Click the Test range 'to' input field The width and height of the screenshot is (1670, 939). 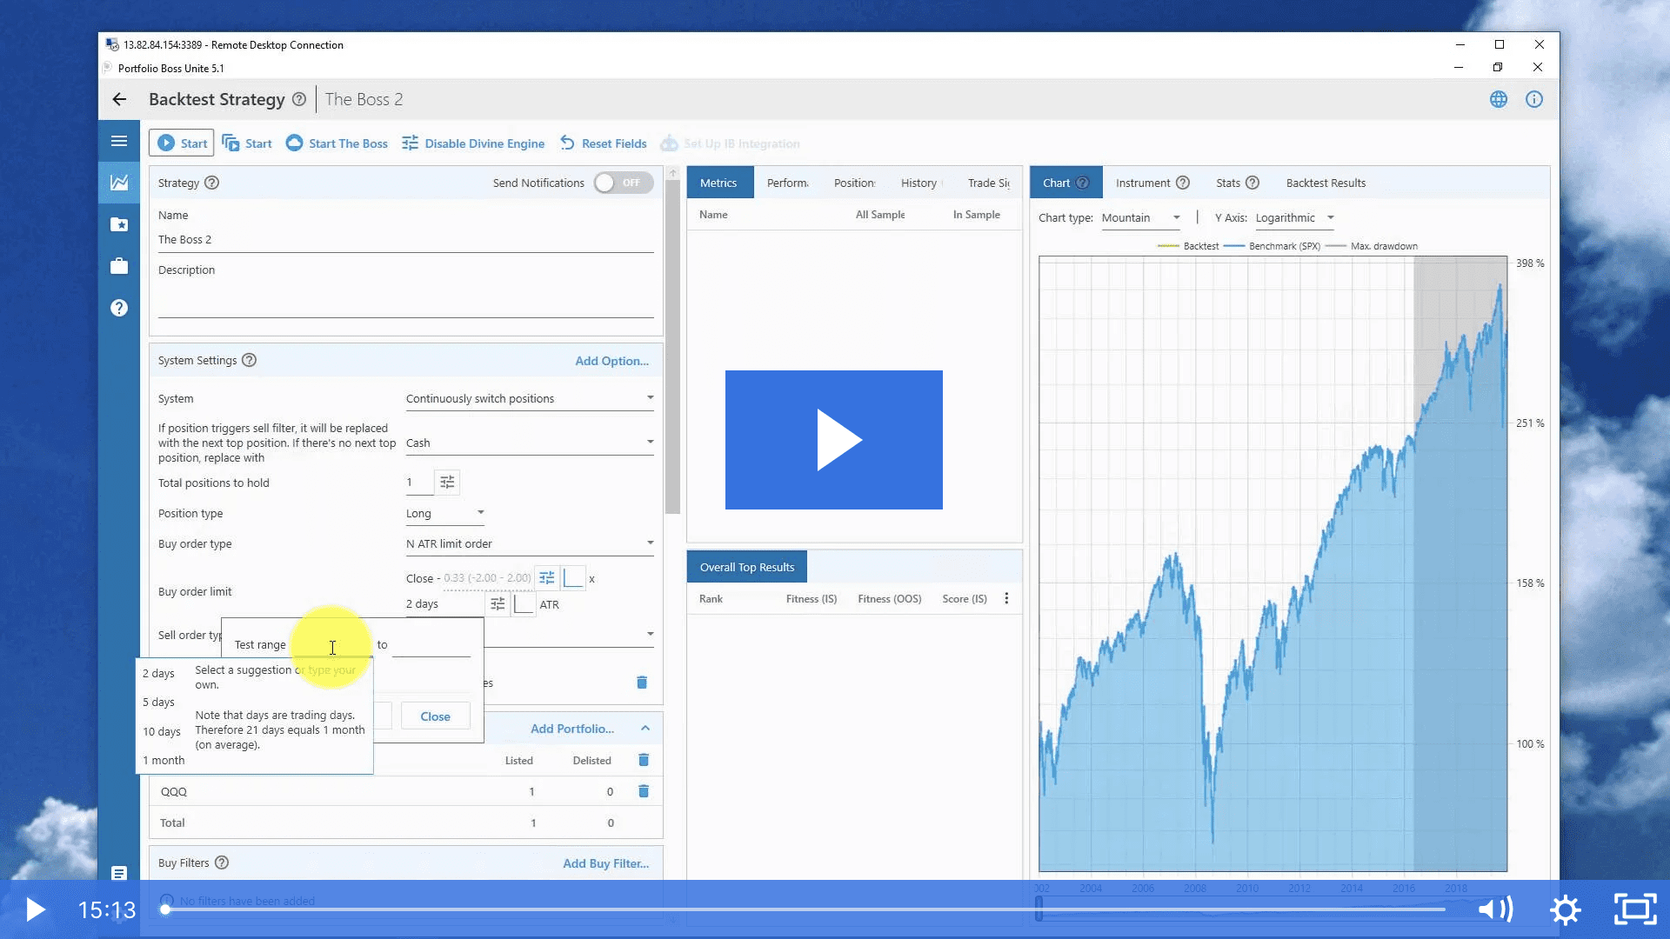pyautogui.click(x=431, y=644)
